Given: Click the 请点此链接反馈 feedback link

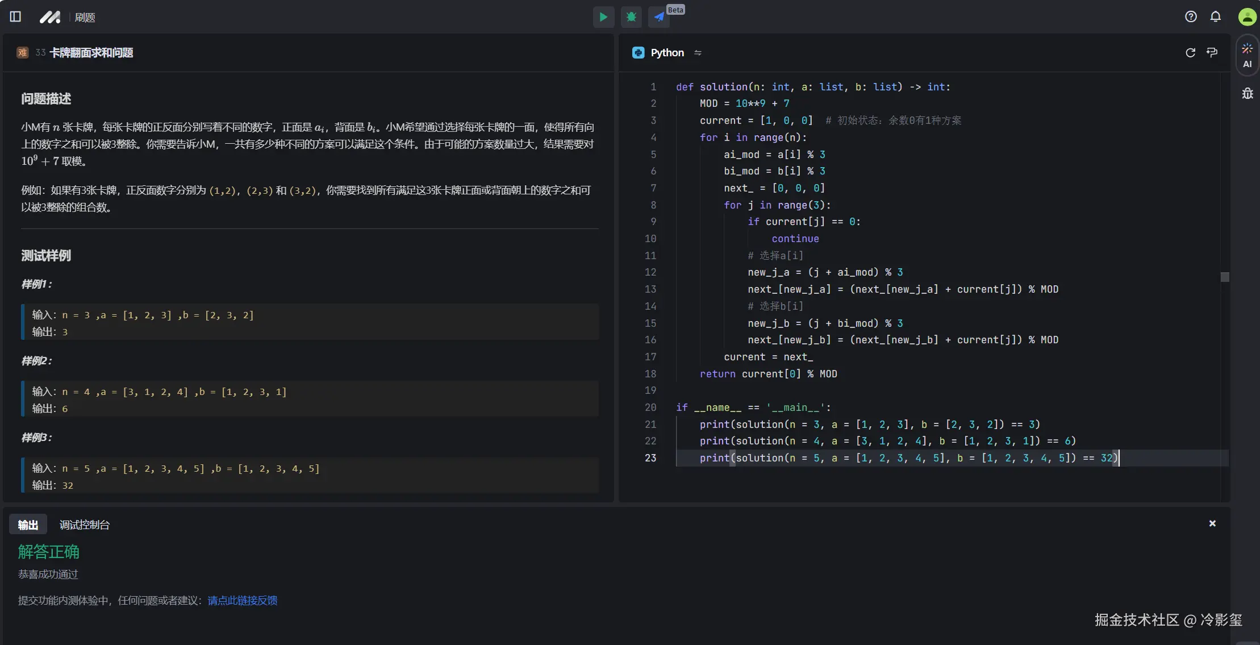Looking at the screenshot, I should coord(242,600).
